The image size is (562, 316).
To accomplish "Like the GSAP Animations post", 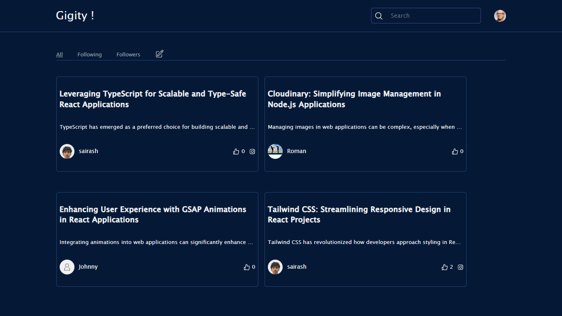I will tap(247, 267).
